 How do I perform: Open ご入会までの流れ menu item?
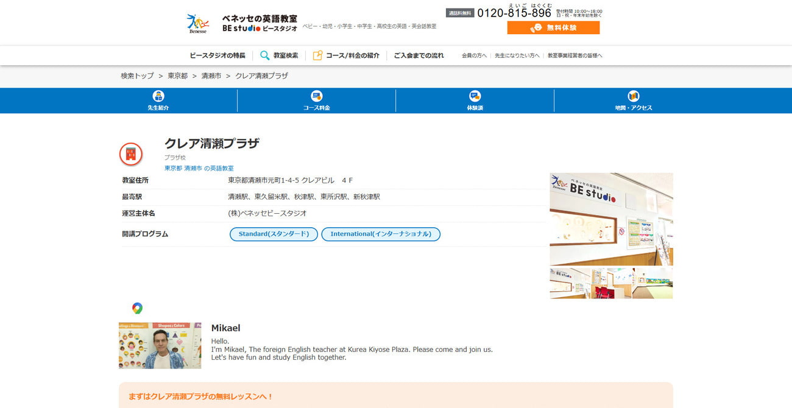click(x=419, y=55)
